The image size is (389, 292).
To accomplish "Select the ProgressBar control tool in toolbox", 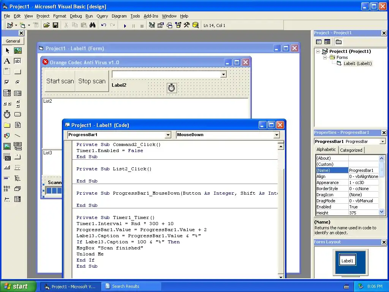I will [7, 178].
